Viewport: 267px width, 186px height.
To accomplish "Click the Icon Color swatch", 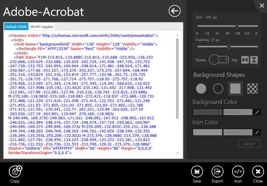I will tap(207, 132).
